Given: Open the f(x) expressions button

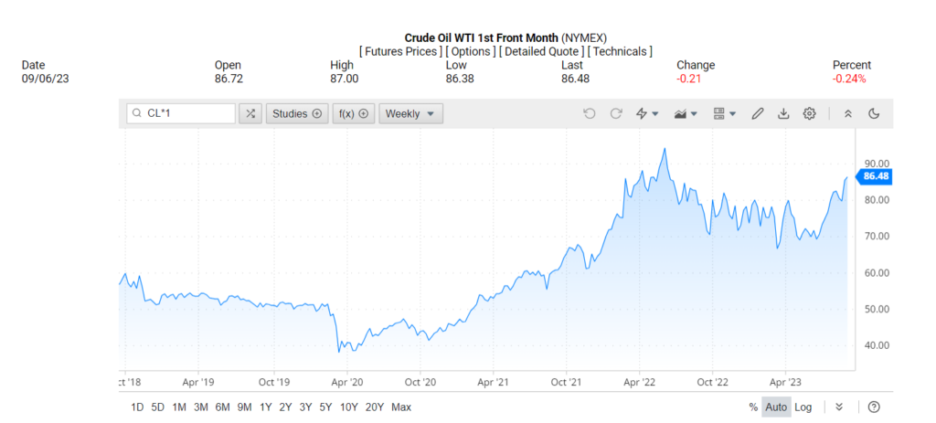Looking at the screenshot, I should coord(354,113).
